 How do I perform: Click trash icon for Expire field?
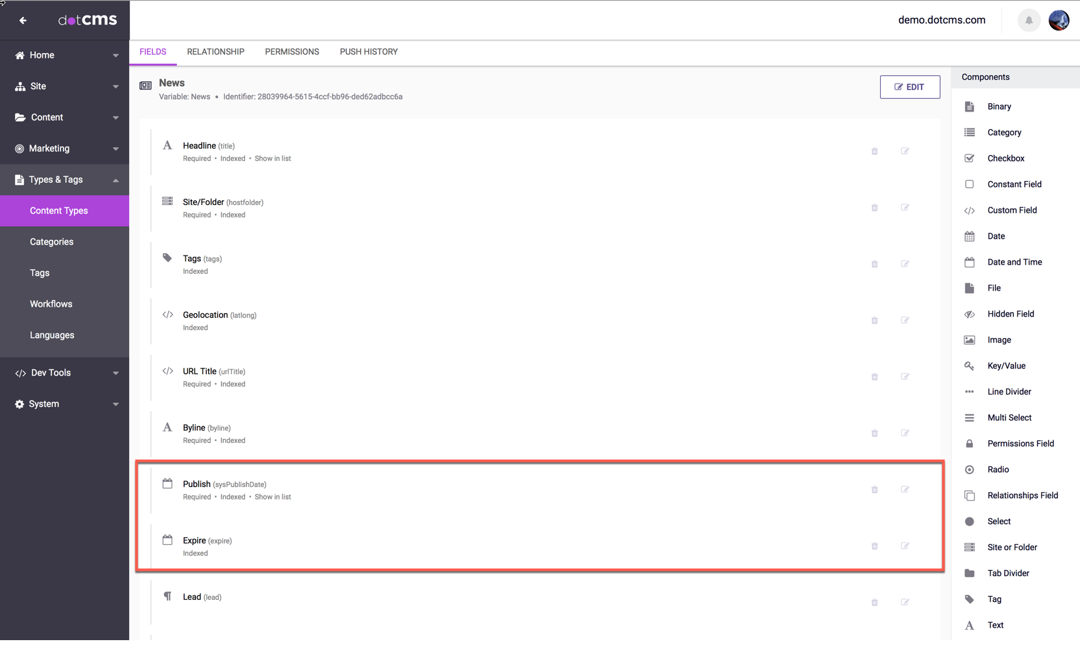click(x=874, y=546)
